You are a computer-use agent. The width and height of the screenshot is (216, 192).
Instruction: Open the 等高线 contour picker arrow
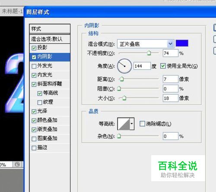click(x=132, y=124)
